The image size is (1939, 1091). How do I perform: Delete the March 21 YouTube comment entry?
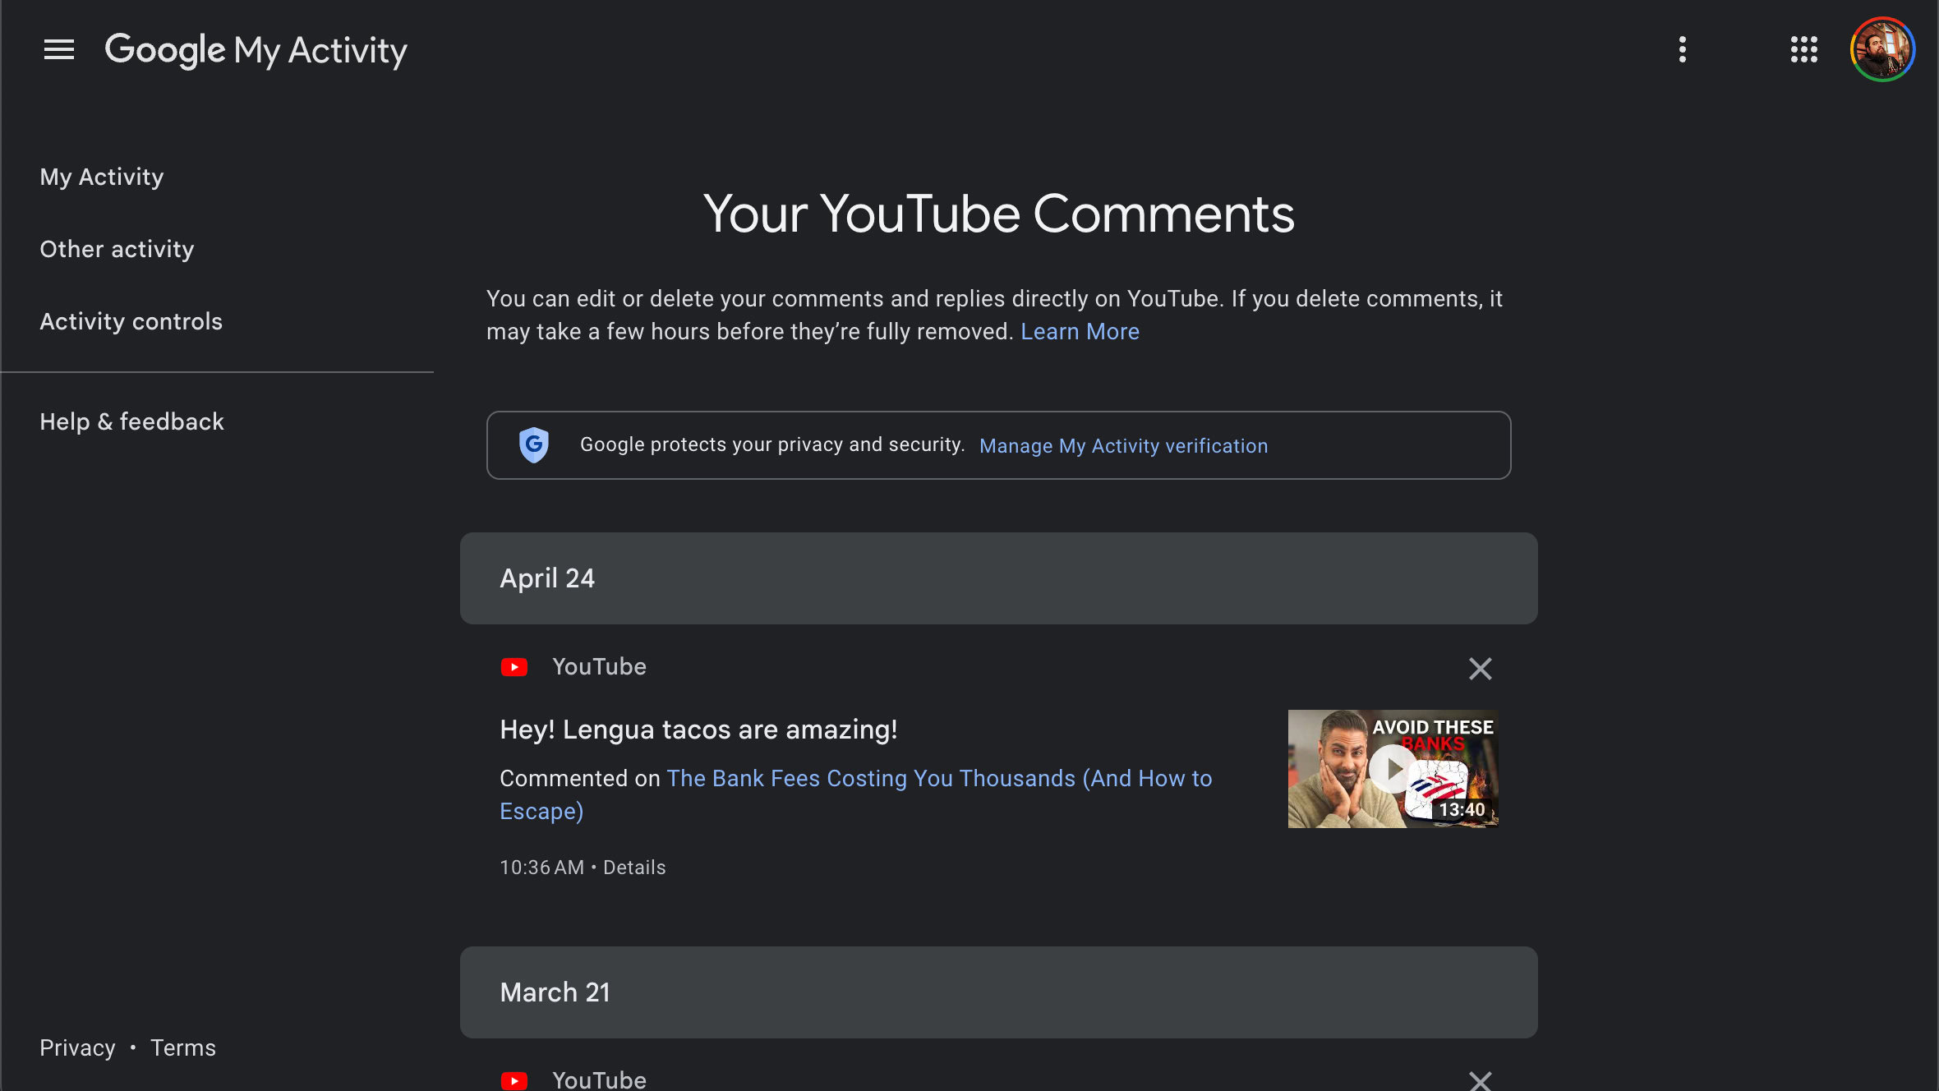pyautogui.click(x=1480, y=1080)
